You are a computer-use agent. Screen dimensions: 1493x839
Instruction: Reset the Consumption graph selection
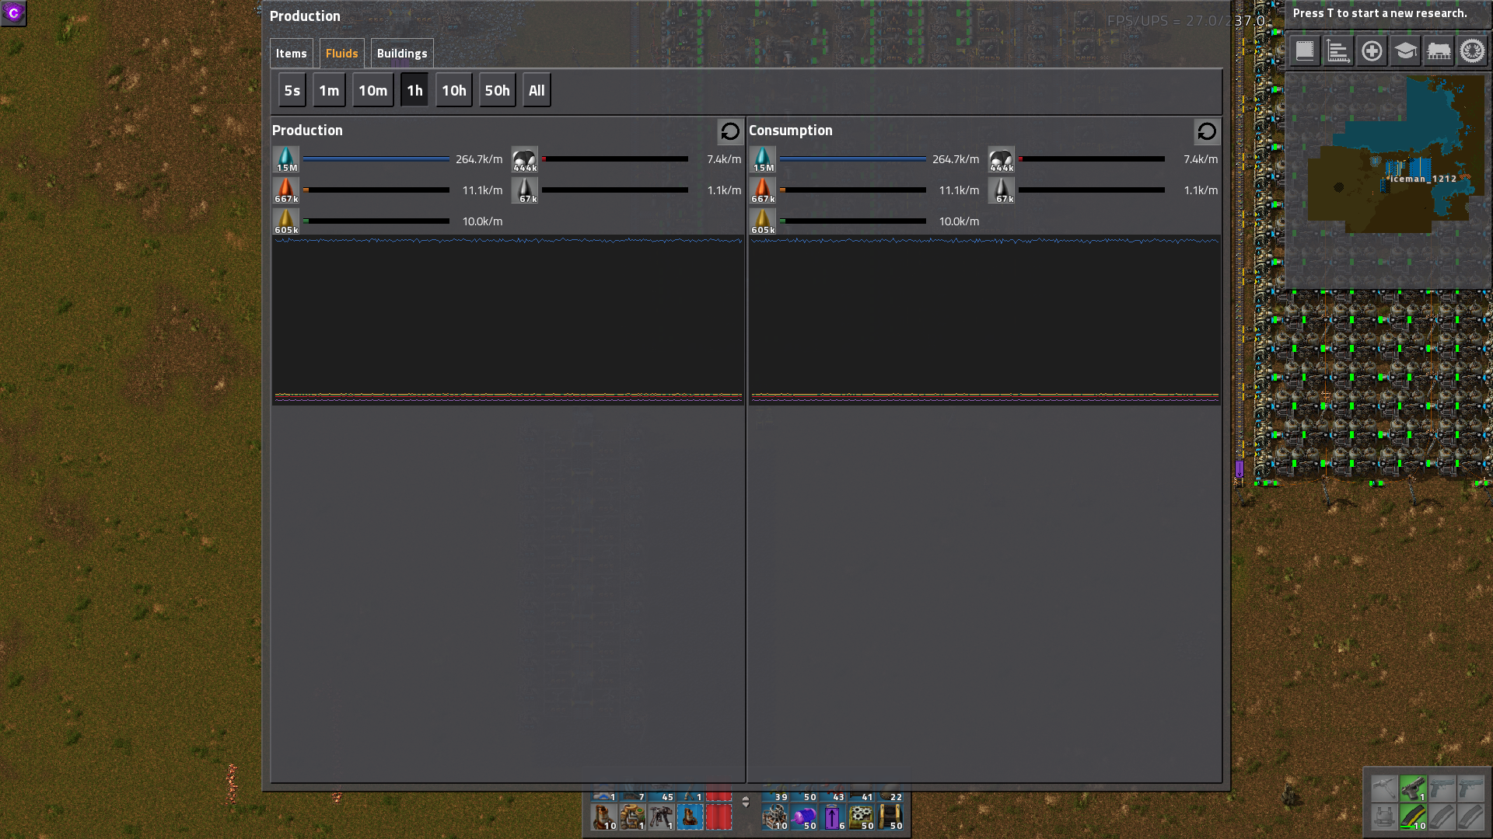pos(1207,132)
